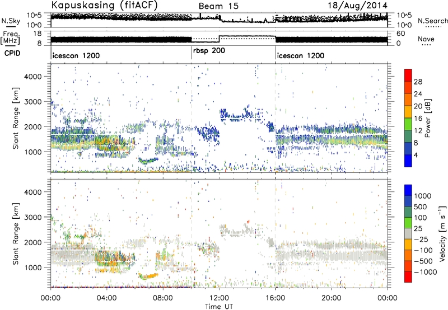The image size is (448, 310).
Task: Click the stepped frequency line above 'rbsp 200'
Action: coord(233,38)
